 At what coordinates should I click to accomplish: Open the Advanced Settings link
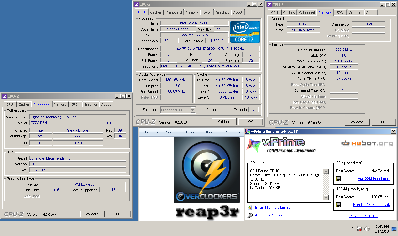click(x=270, y=215)
